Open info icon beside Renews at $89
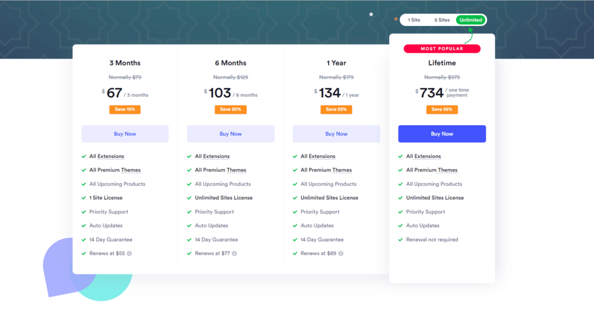Screen dimensions: 594x311 pos(341,254)
